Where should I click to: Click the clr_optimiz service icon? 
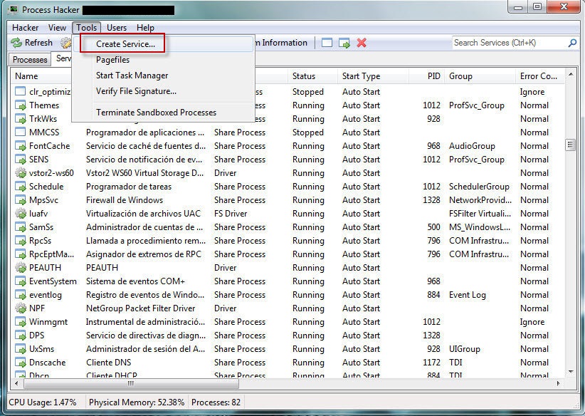click(x=20, y=91)
